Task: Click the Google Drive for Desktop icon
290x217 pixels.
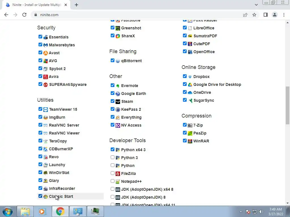Action: (190, 84)
